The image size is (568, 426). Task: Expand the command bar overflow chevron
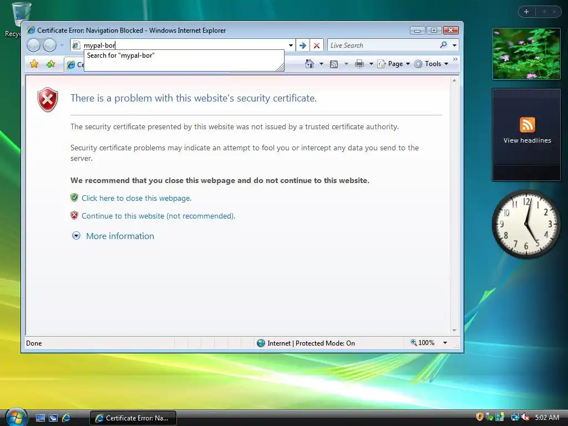pos(455,59)
